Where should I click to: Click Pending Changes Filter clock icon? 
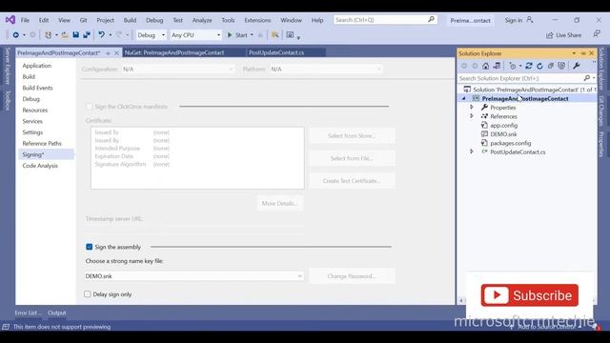[x=513, y=66]
